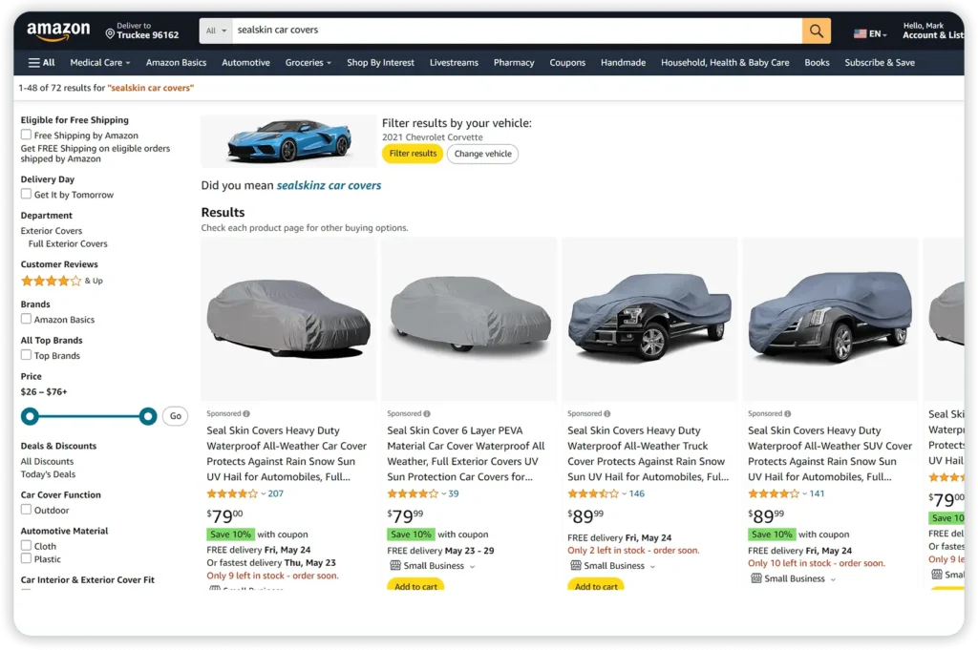Click the minimum price slider handle
Screen dimensions: 978x650
tap(30, 416)
